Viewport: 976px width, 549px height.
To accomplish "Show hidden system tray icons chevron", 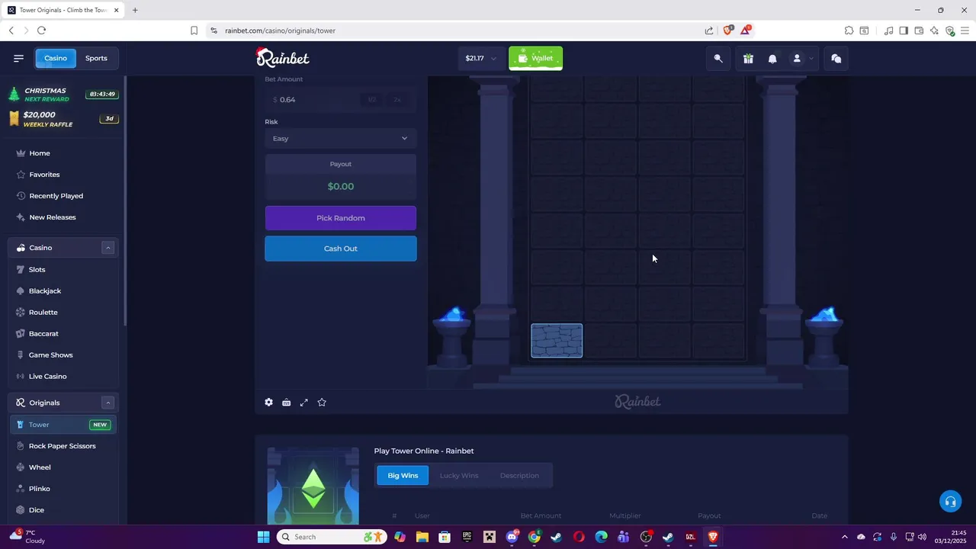I will (844, 537).
